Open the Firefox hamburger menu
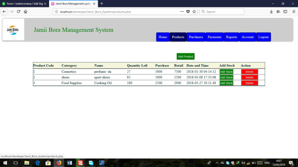This screenshot has height=167, width=298. click(294, 11)
